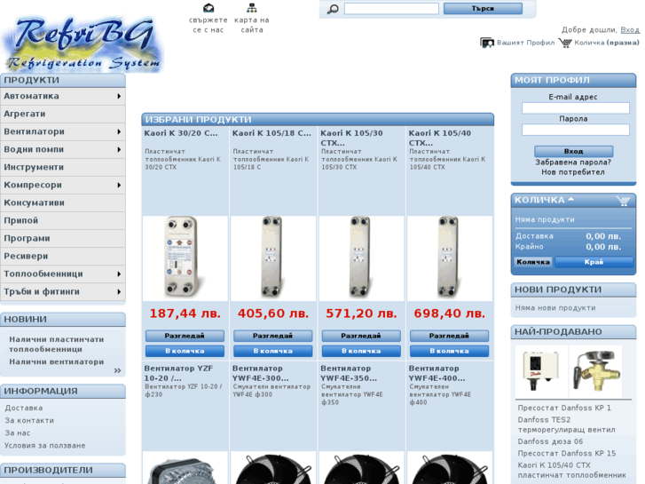Viewport: 645px width, 484px height.
Task: Open Доставка information link
Action: tap(23, 408)
